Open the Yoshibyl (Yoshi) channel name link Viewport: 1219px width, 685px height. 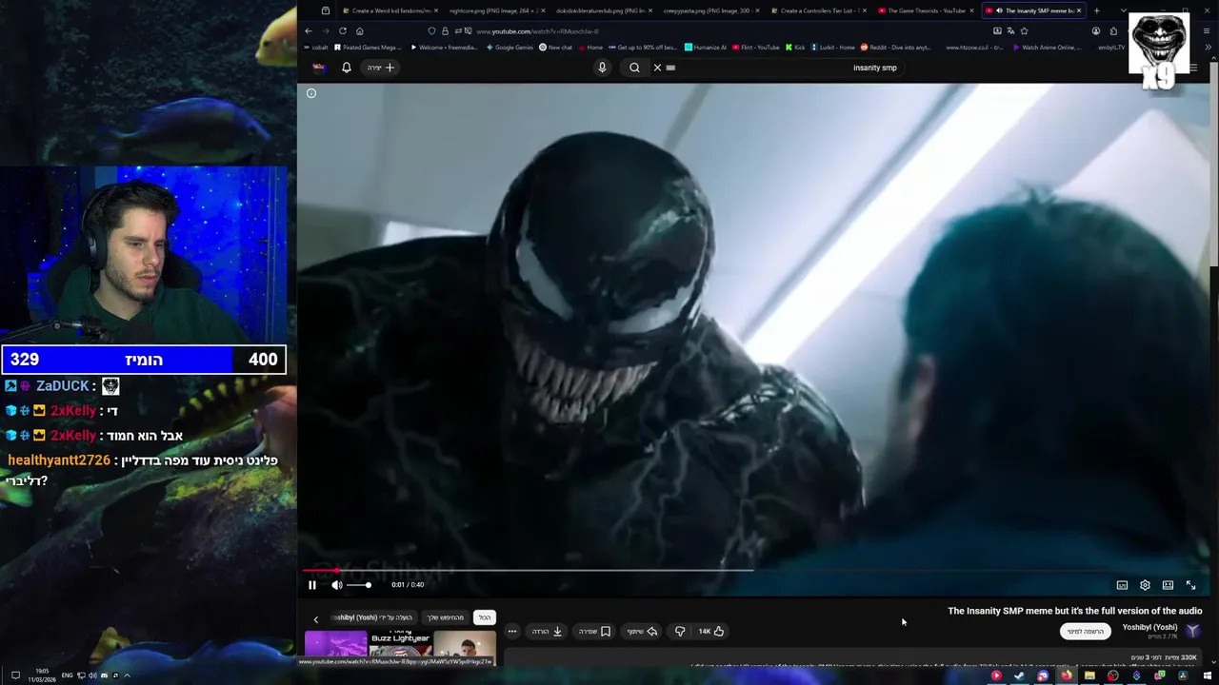point(1149,627)
